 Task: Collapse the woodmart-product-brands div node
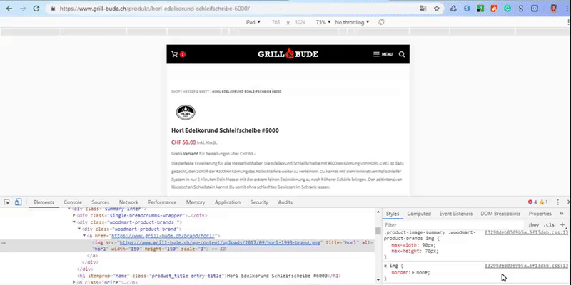click(74, 222)
